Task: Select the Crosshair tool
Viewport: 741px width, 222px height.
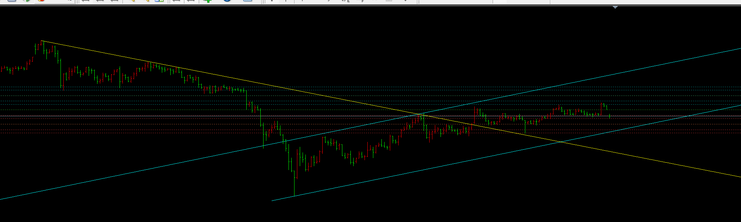Action: point(285,1)
